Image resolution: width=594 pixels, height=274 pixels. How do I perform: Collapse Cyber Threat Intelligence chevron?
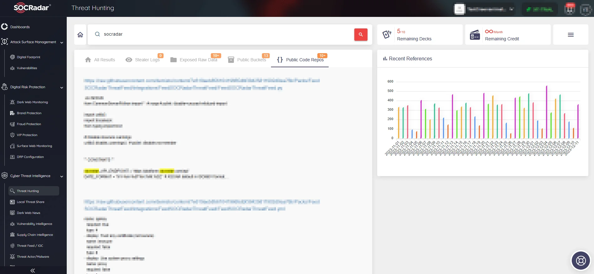coord(62,176)
